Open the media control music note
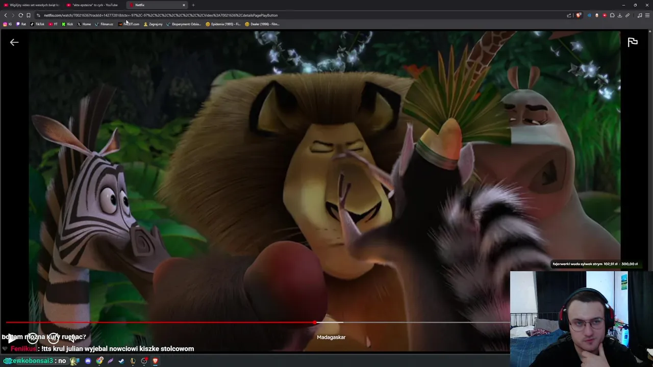This screenshot has height=367, width=653. click(x=640, y=15)
